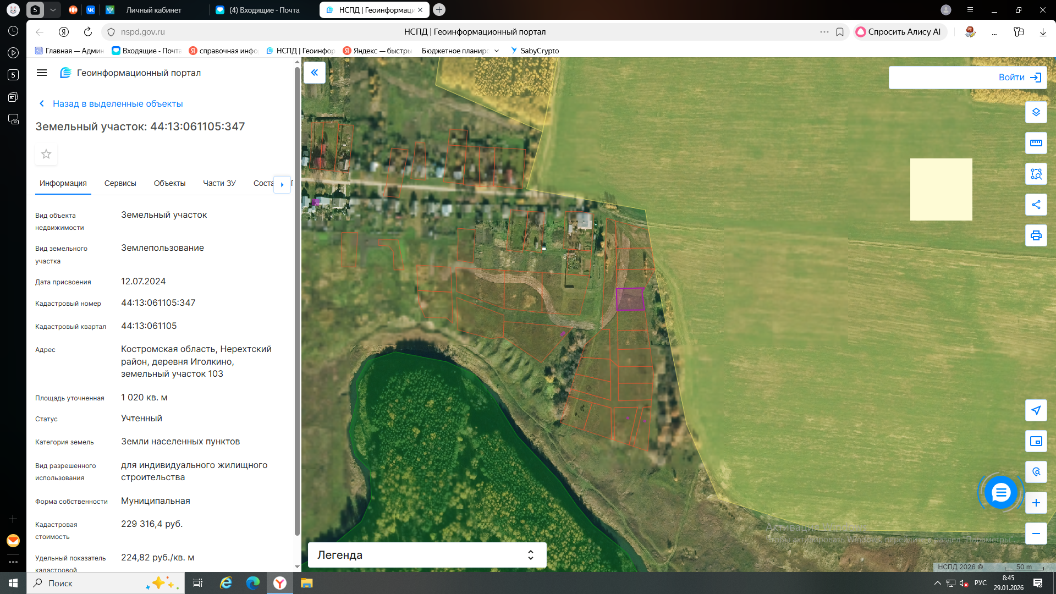Open the chat support bubble

tap(1000, 492)
